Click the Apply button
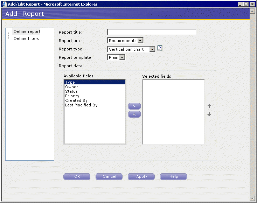The image size is (257, 203). tap(141, 176)
